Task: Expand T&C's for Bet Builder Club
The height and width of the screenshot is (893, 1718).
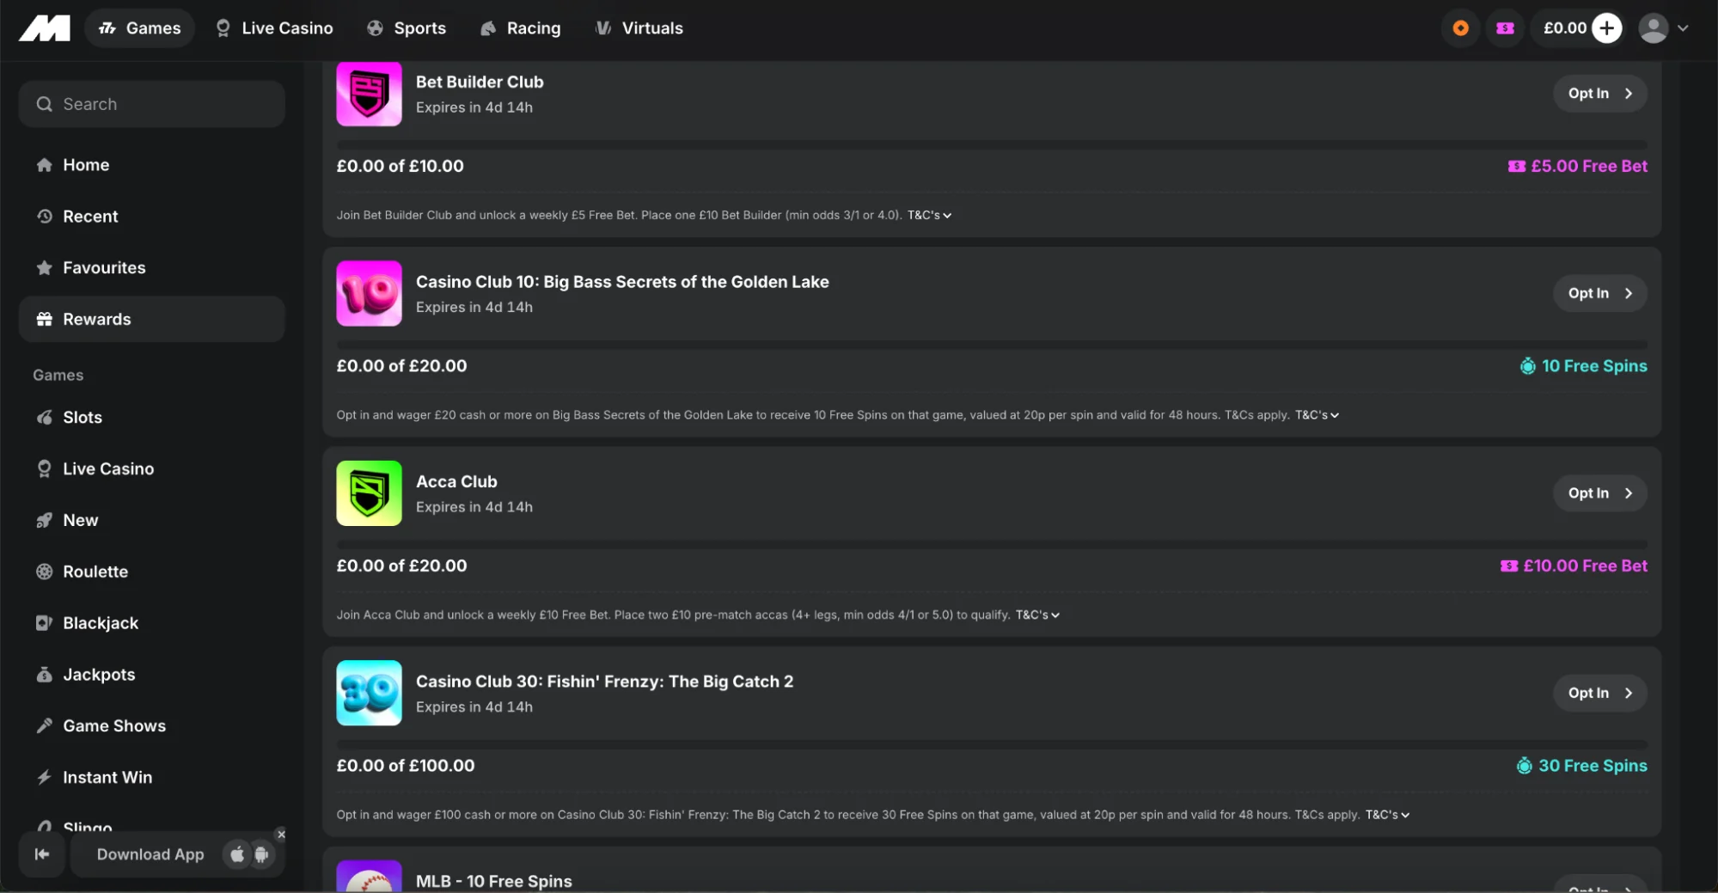Action: [929, 216]
